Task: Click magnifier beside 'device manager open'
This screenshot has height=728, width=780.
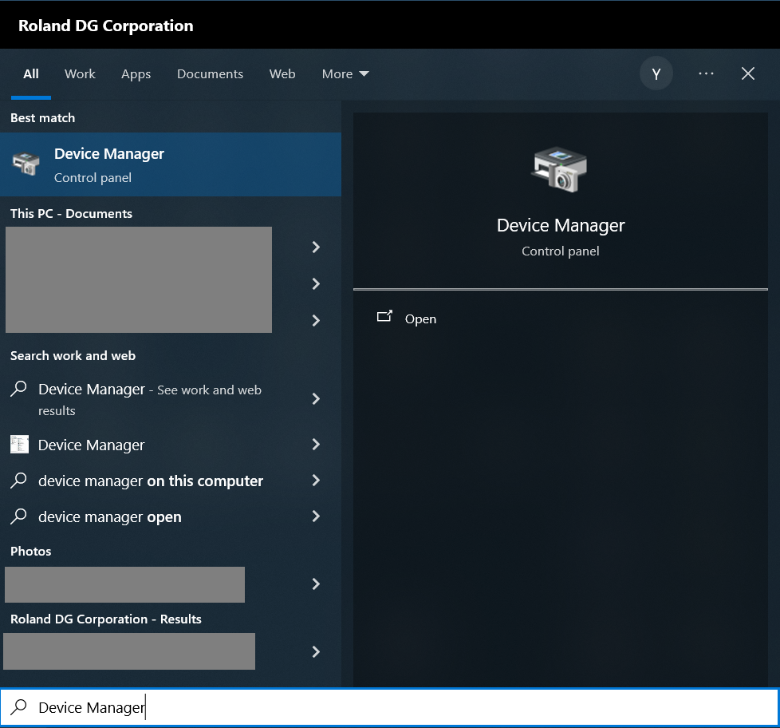Action: click(19, 516)
